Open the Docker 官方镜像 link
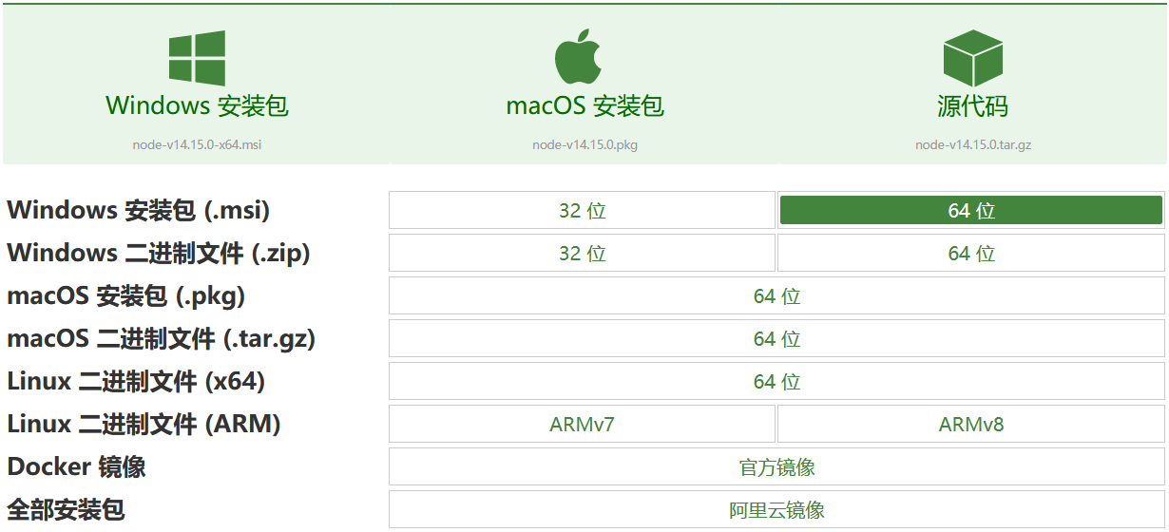 coord(776,466)
